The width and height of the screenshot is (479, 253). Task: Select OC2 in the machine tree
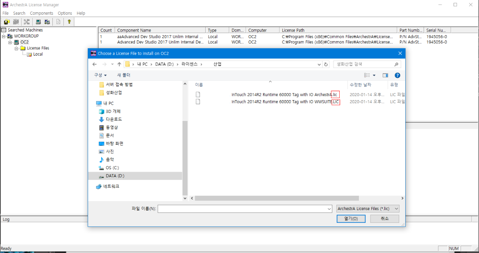(25, 42)
